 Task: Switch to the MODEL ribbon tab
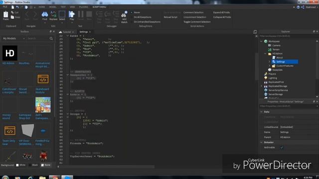click(53, 7)
